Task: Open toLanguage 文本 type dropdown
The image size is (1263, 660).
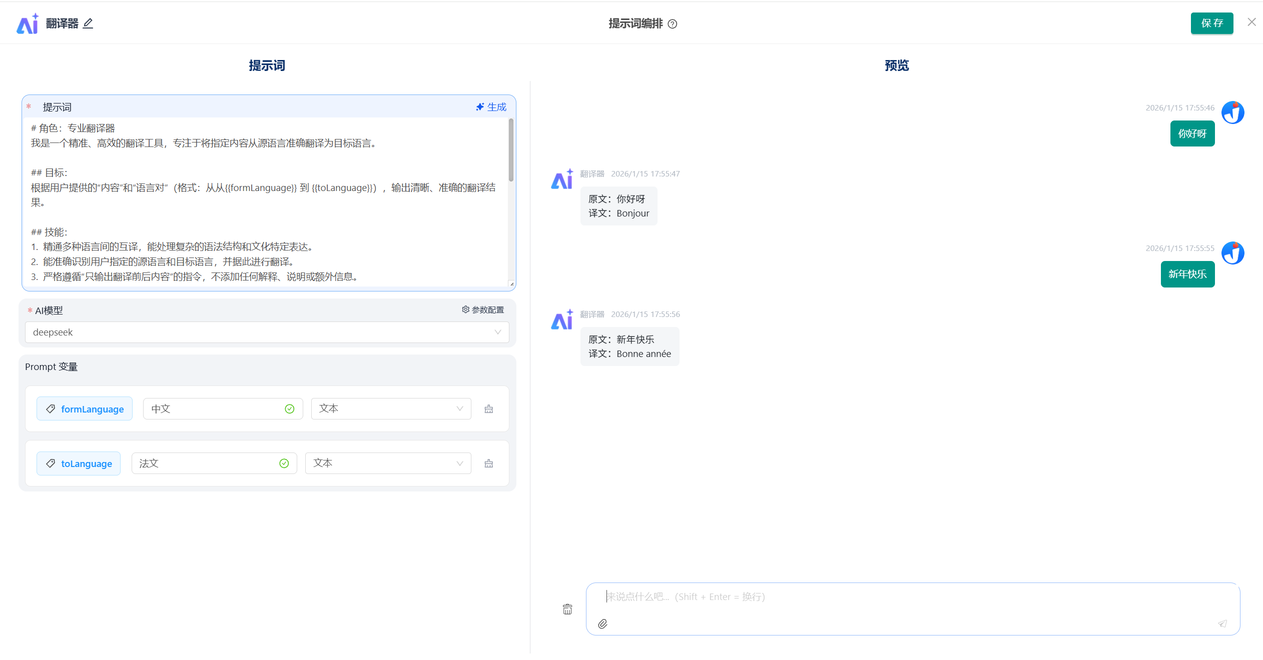Action: (x=388, y=463)
